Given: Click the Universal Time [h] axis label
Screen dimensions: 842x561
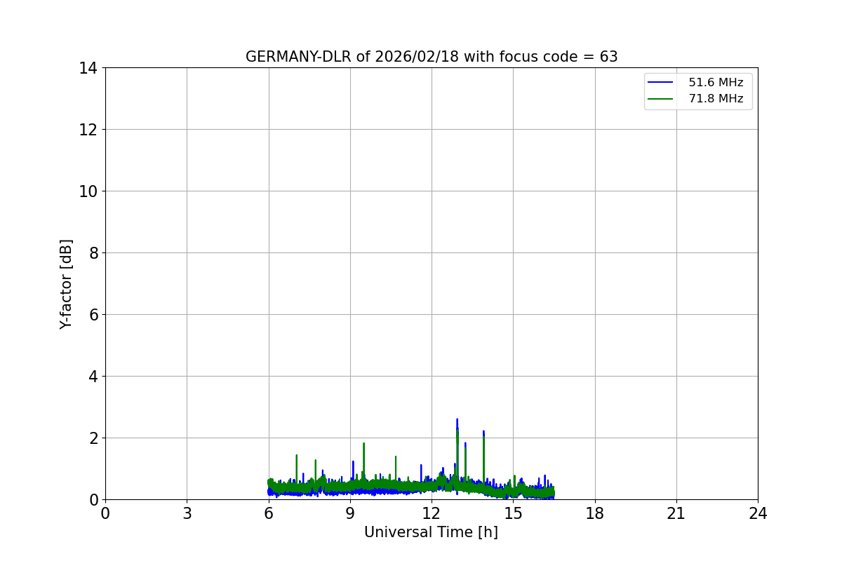Looking at the screenshot, I should coord(431,532).
